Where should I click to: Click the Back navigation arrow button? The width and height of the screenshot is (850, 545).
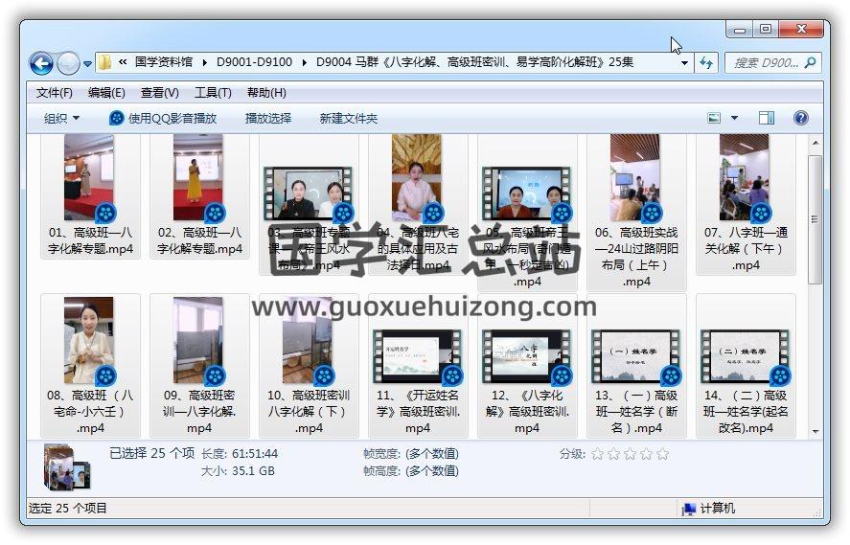41,63
